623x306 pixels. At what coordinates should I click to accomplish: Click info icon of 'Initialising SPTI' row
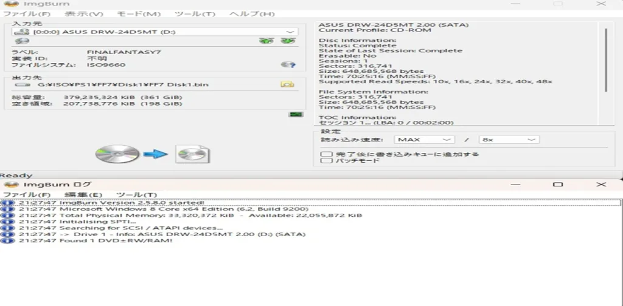click(7, 222)
